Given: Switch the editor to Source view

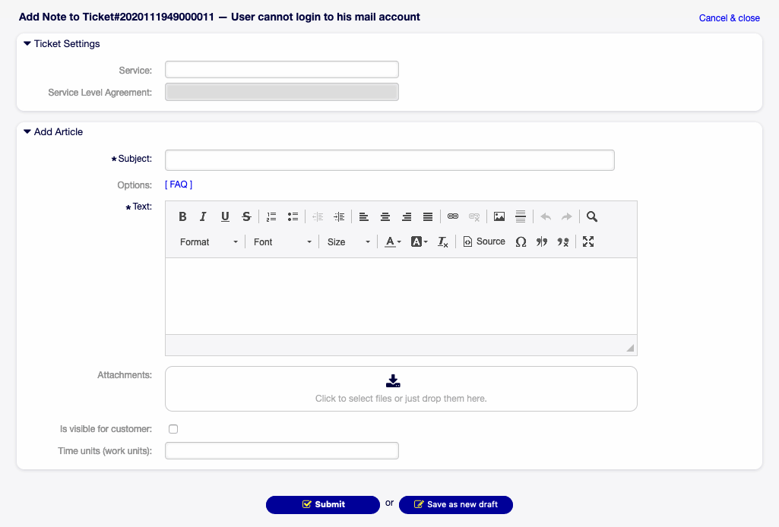Looking at the screenshot, I should pos(483,241).
